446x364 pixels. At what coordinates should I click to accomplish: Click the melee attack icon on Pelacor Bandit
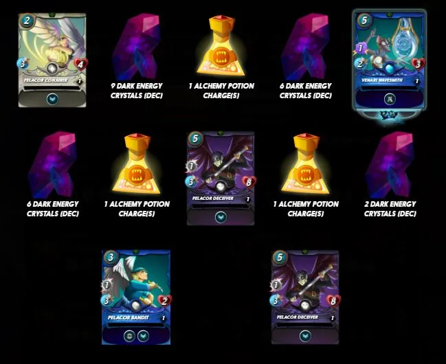click(107, 285)
